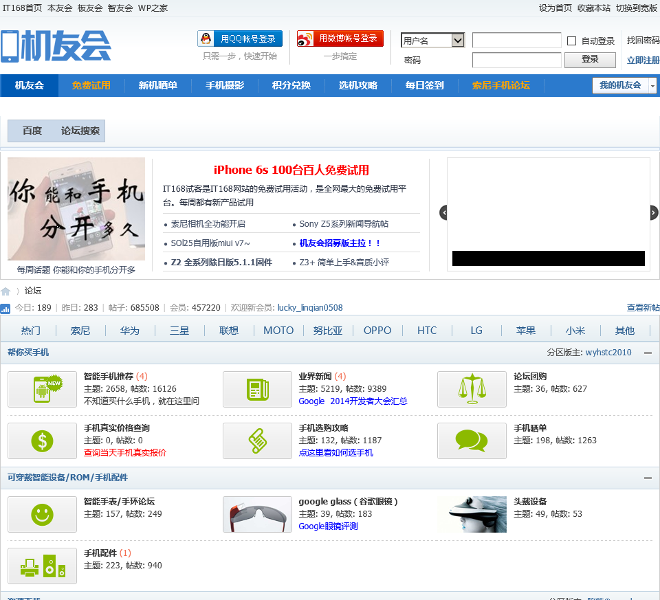Open the 业界新闻 newspaper icon
The width and height of the screenshot is (660, 600).
[257, 389]
